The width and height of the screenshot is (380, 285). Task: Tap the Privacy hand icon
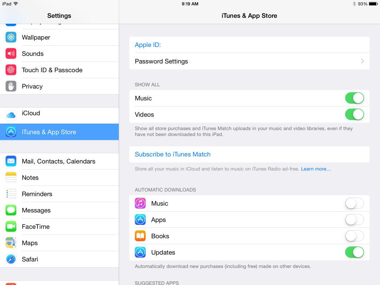(11, 86)
